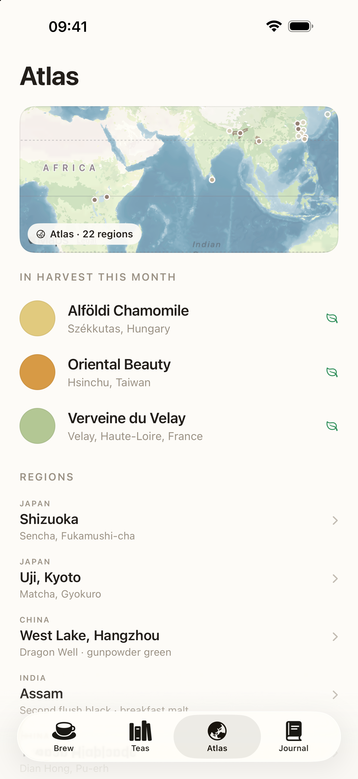358x779 pixels.
Task: Tap the green Verveine du Velay swatch
Action: [37, 426]
